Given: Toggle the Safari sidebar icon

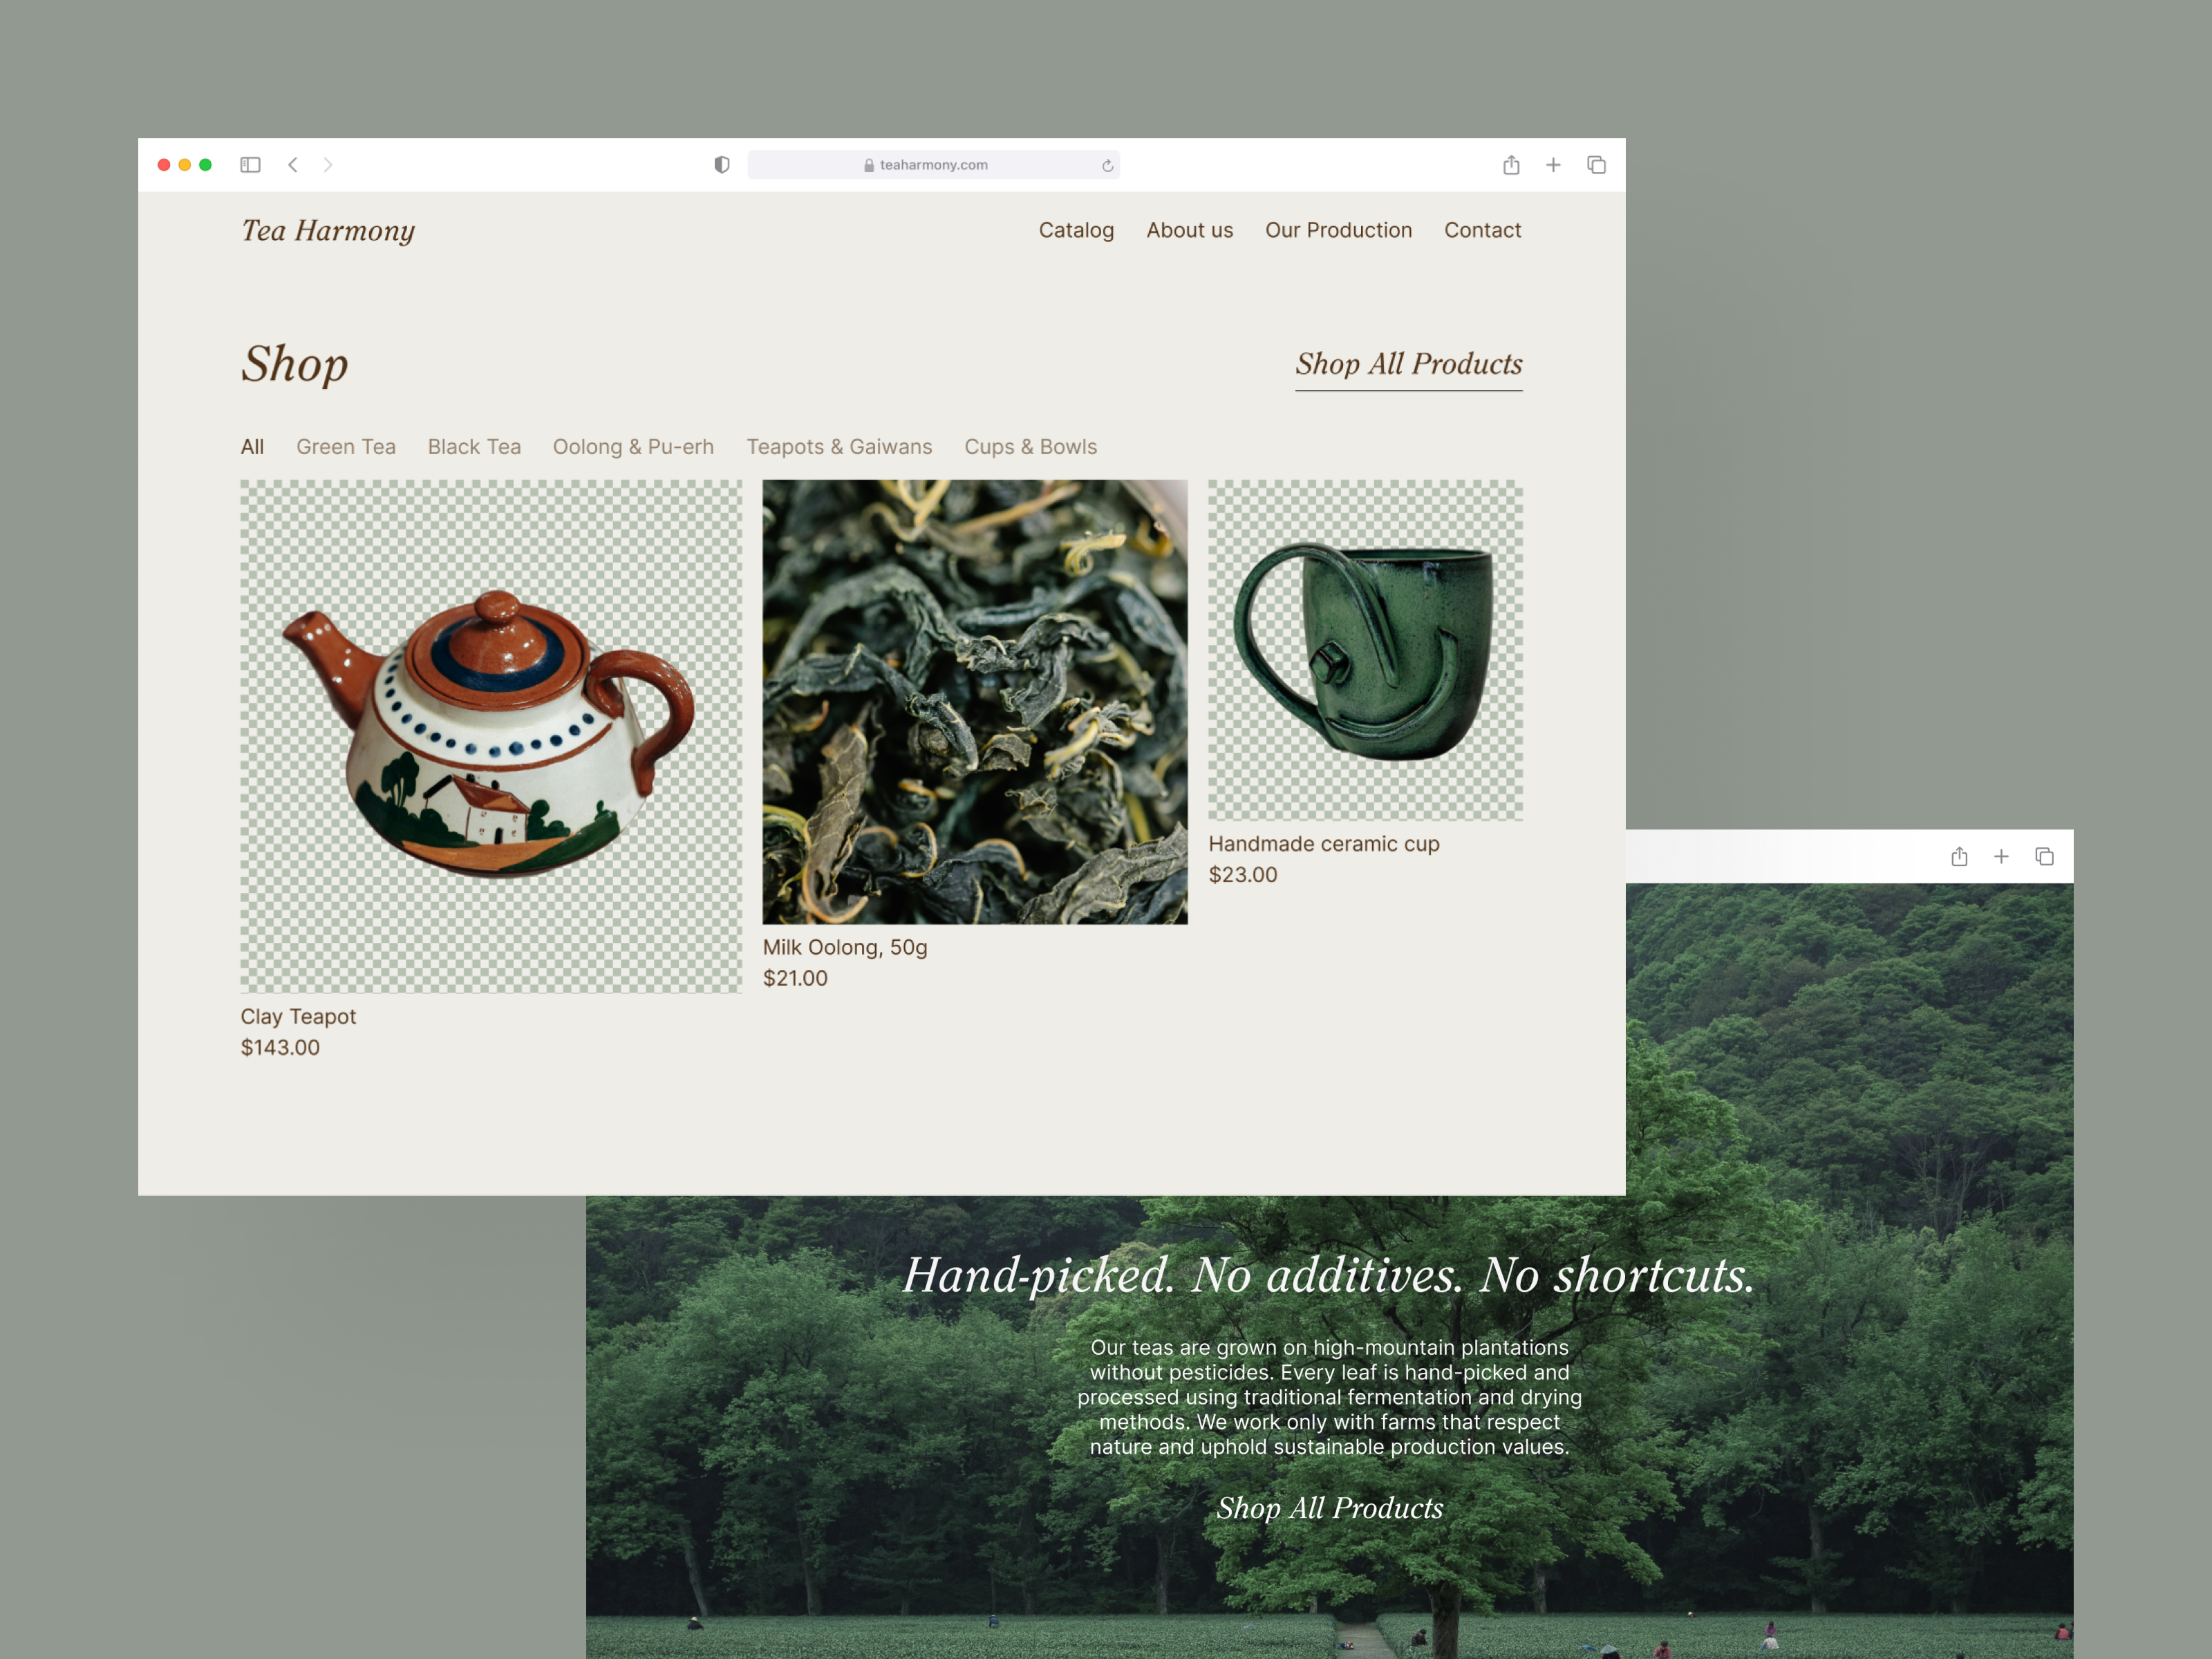Looking at the screenshot, I should 250,165.
